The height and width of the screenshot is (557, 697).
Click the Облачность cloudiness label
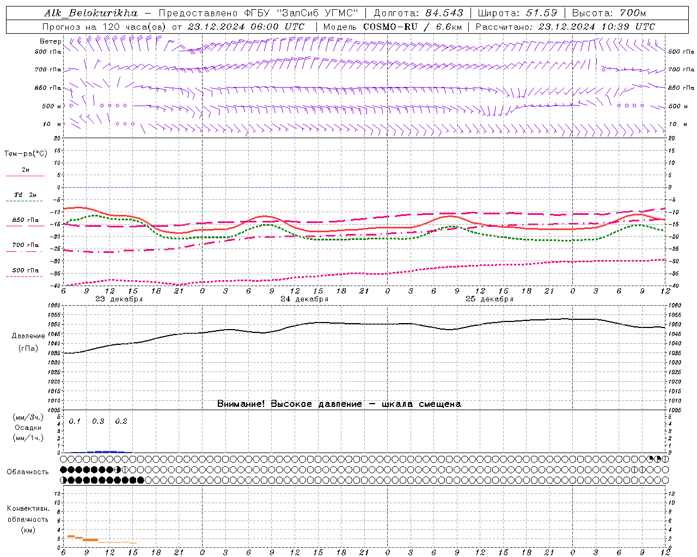point(28,472)
